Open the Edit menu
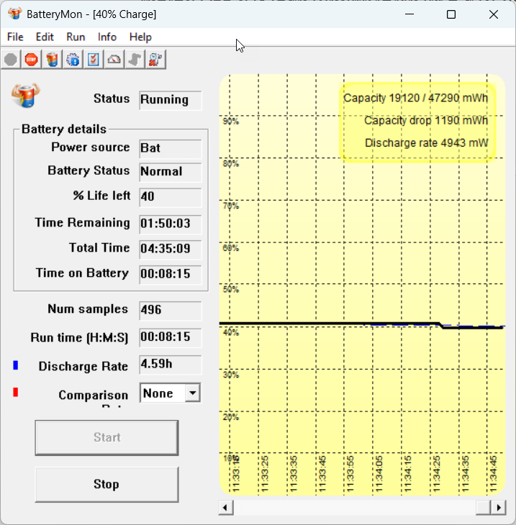Viewport: 516px width, 525px height. 45,37
